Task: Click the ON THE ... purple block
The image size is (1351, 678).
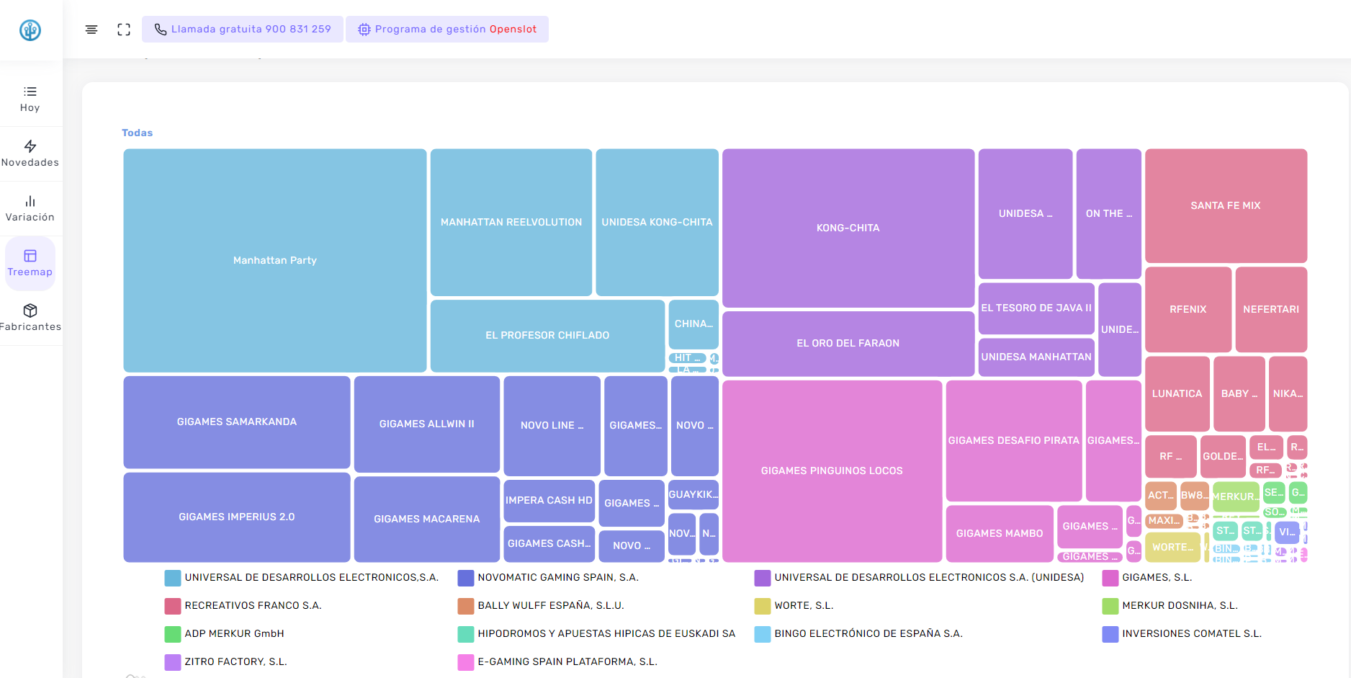Action: (x=1109, y=214)
